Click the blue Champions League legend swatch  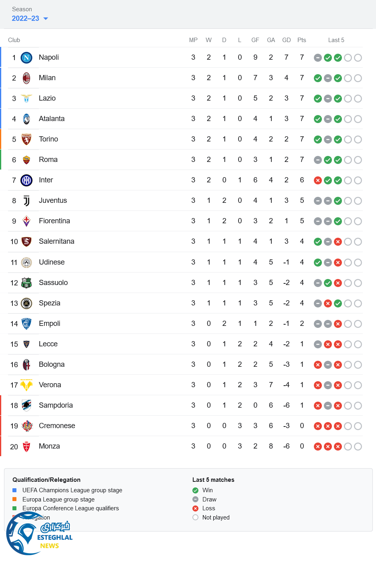pyautogui.click(x=14, y=490)
